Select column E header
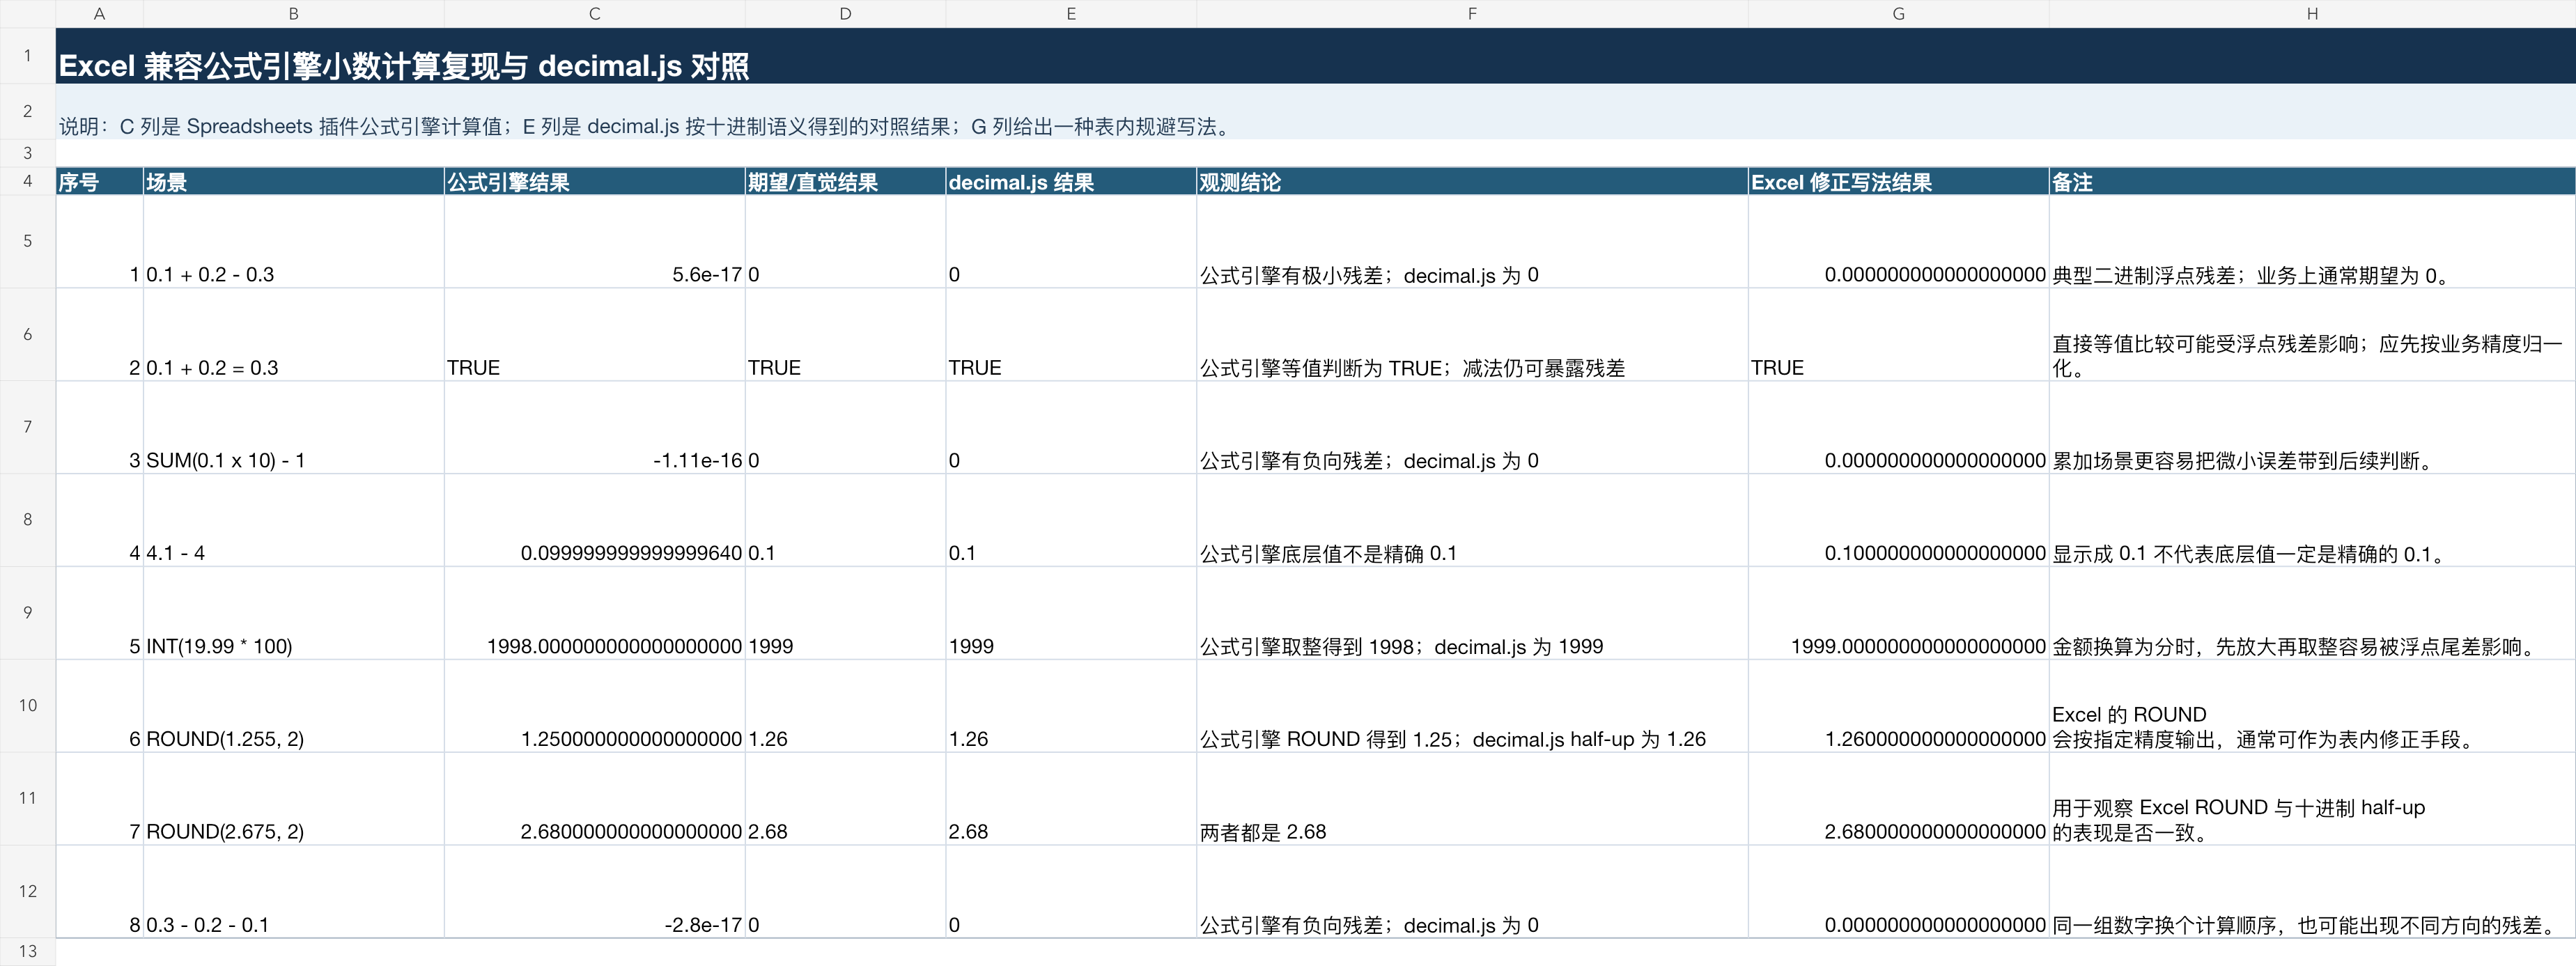This screenshot has width=2576, height=966. 1071,14
